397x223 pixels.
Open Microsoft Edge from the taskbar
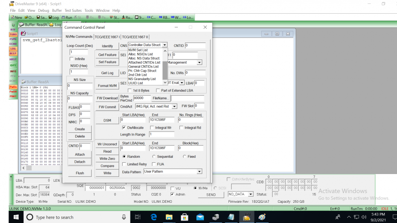[x=154, y=217]
